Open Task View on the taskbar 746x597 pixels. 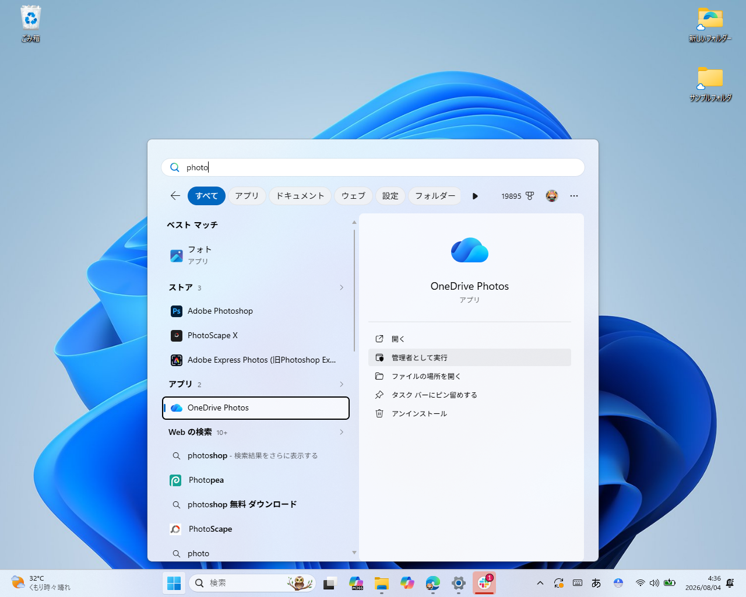pos(330,583)
